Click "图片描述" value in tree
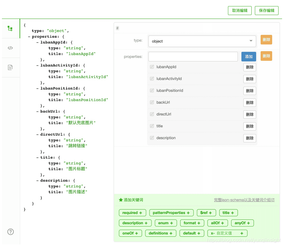Screen dimensions: 284x246 click(x=77, y=192)
